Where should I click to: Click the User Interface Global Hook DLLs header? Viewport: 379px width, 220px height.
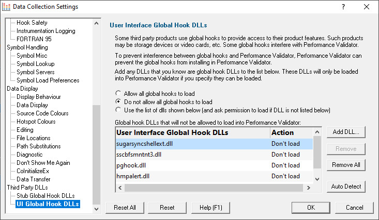click(x=193, y=132)
